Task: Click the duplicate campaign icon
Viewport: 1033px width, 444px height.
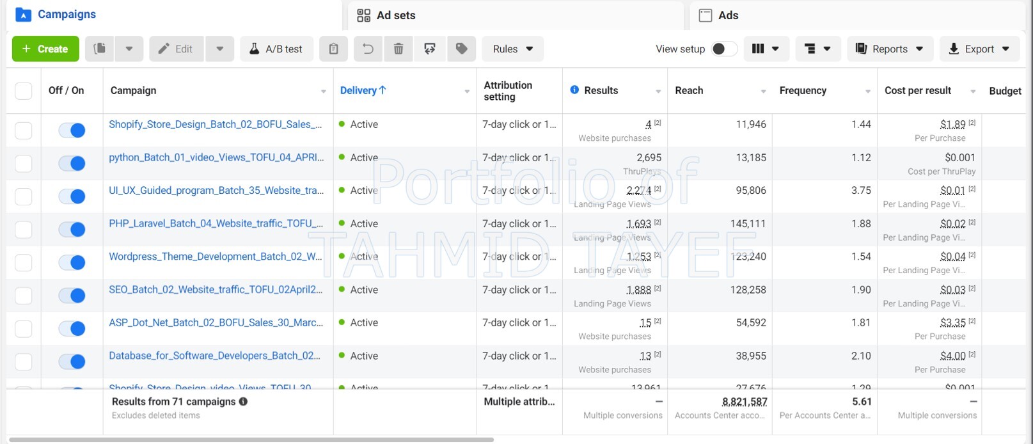Action: pos(99,49)
